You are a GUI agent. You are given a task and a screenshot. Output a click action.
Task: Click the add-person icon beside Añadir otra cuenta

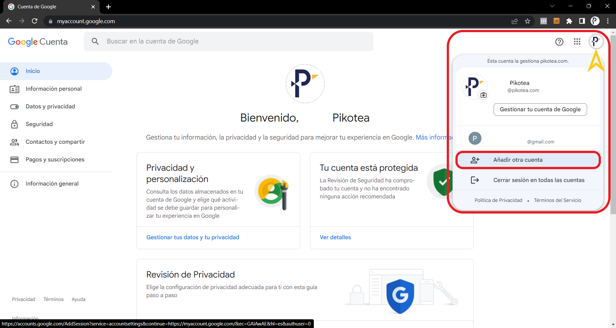coord(475,160)
